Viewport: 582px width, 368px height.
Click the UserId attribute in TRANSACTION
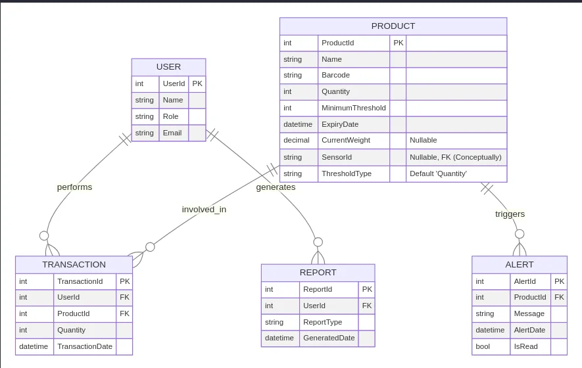click(68, 297)
